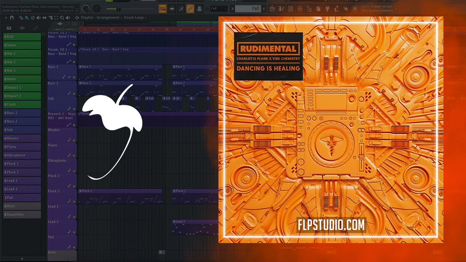Viewport: 466px width, 262px height.
Task: Select Riser in the picker list
Action: [22, 206]
